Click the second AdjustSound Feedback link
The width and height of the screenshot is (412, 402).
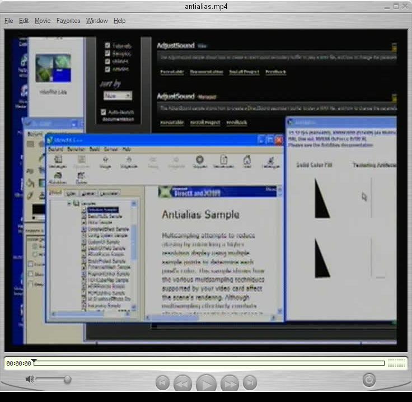coord(237,123)
